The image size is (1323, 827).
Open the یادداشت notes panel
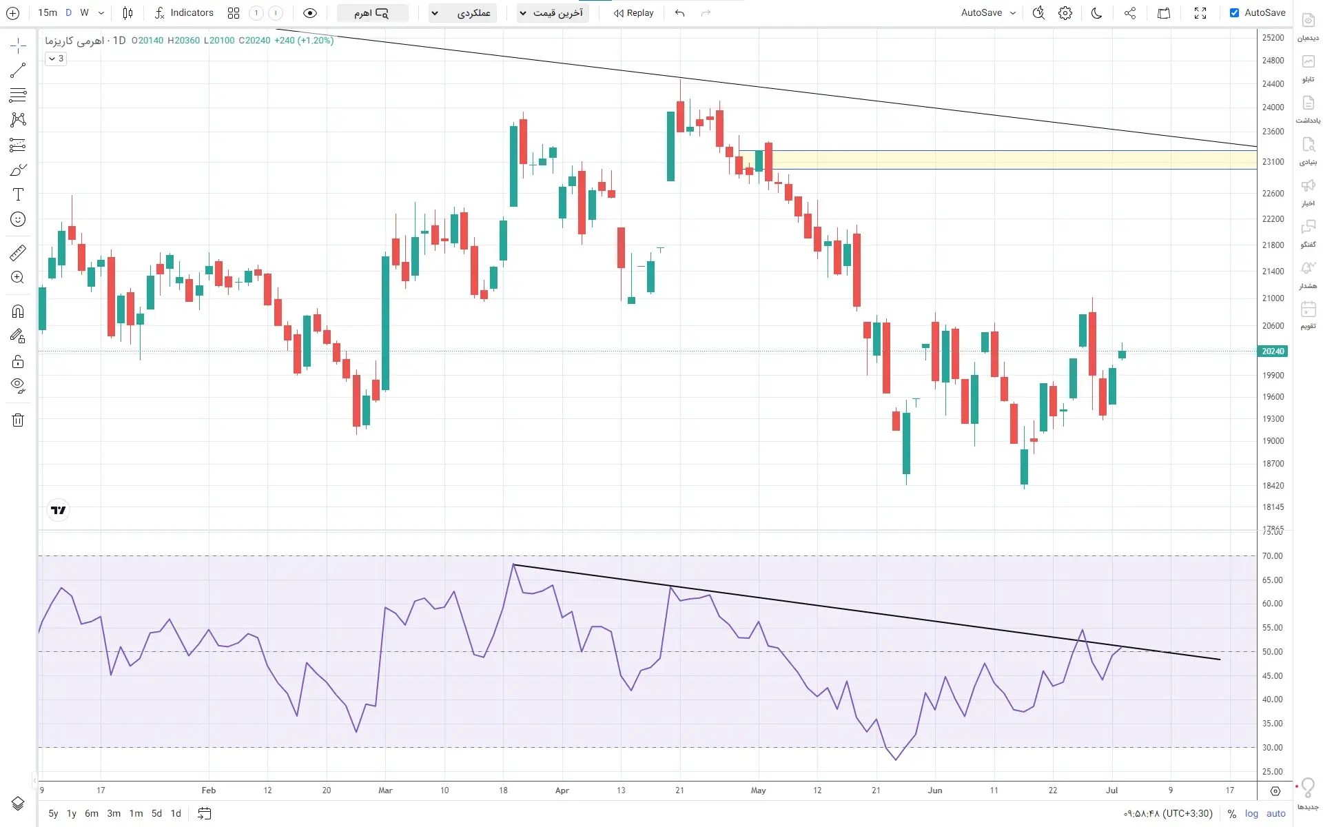point(1308,110)
